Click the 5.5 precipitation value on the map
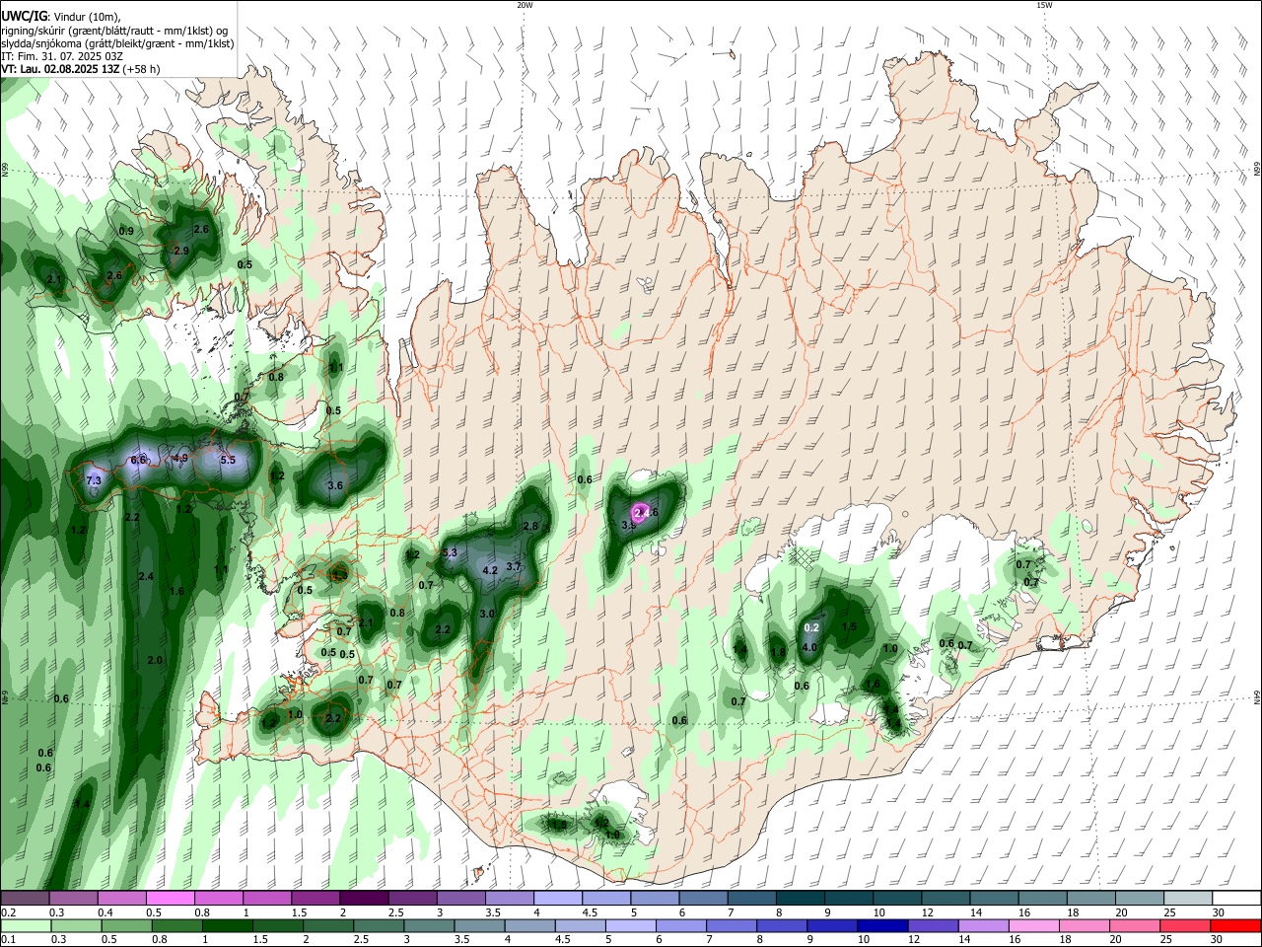Viewport: 1262px width, 947px height. (228, 460)
